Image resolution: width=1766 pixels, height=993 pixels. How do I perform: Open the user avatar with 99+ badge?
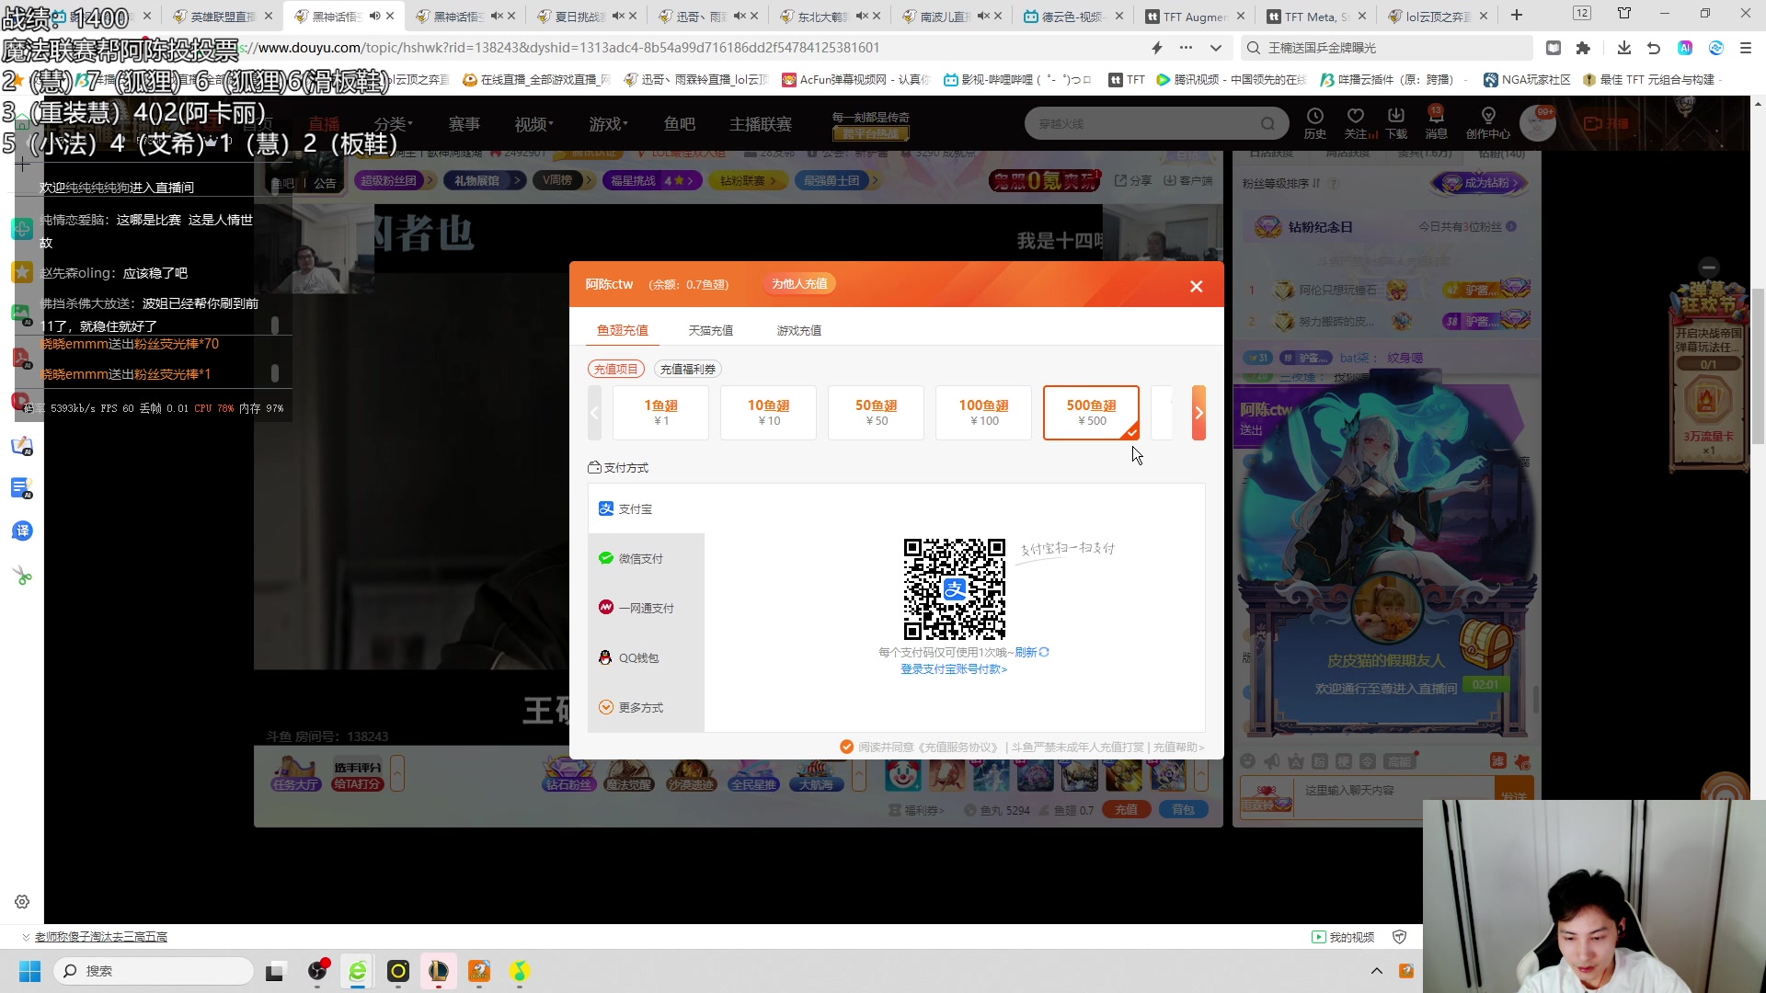pos(1538,123)
